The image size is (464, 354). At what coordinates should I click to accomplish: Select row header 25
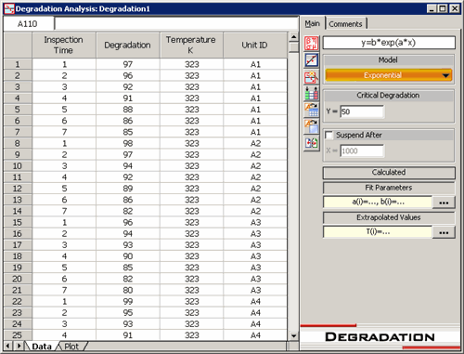[x=18, y=335]
